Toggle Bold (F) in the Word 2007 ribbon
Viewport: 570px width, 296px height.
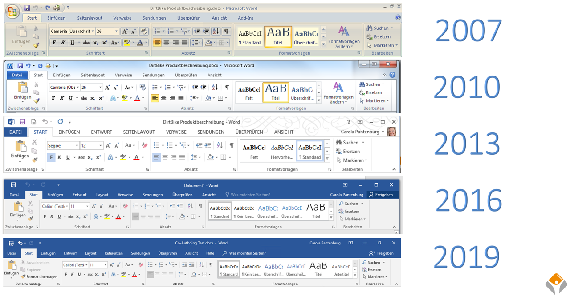pyautogui.click(x=54, y=43)
